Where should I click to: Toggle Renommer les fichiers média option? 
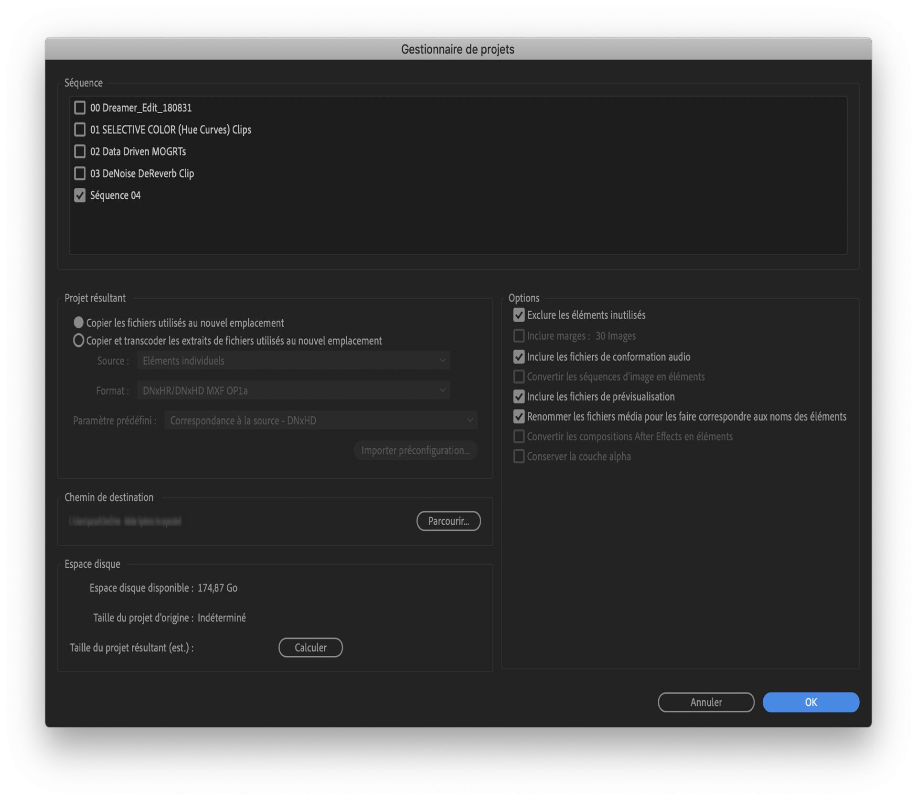pos(519,417)
